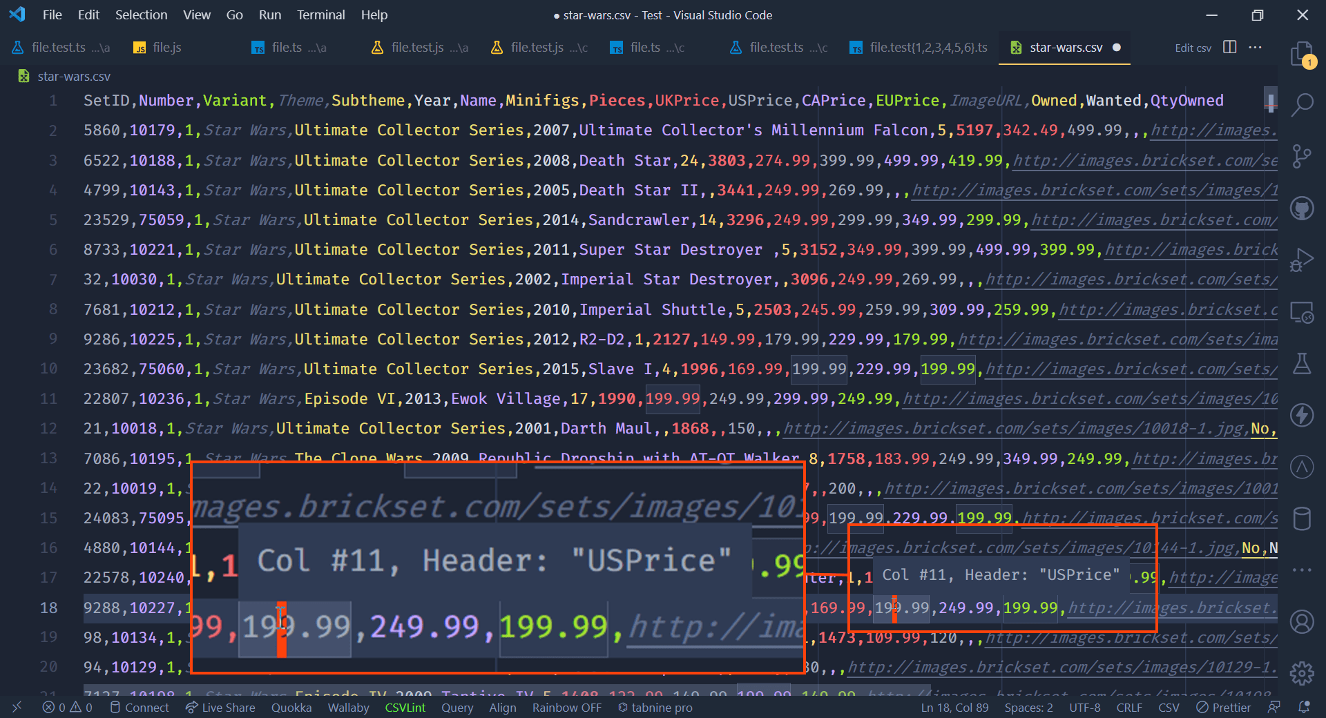Open the Accounts menu
Image resolution: width=1326 pixels, height=718 pixels.
1302,621
